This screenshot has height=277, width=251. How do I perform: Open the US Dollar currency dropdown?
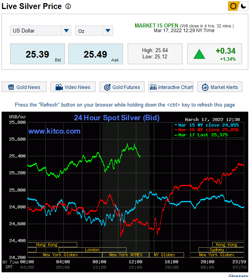point(40,31)
